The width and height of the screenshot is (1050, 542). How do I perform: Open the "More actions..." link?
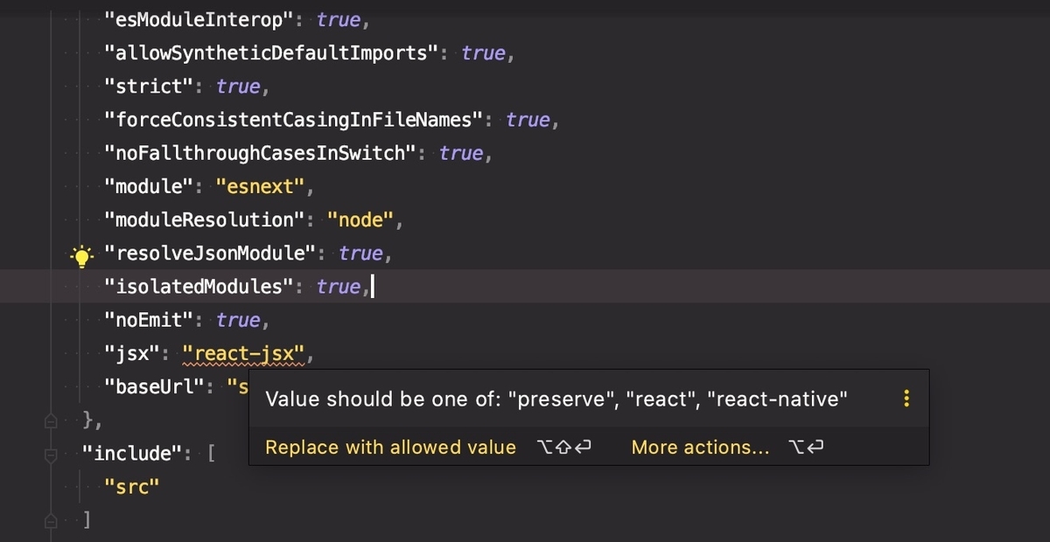click(x=701, y=448)
